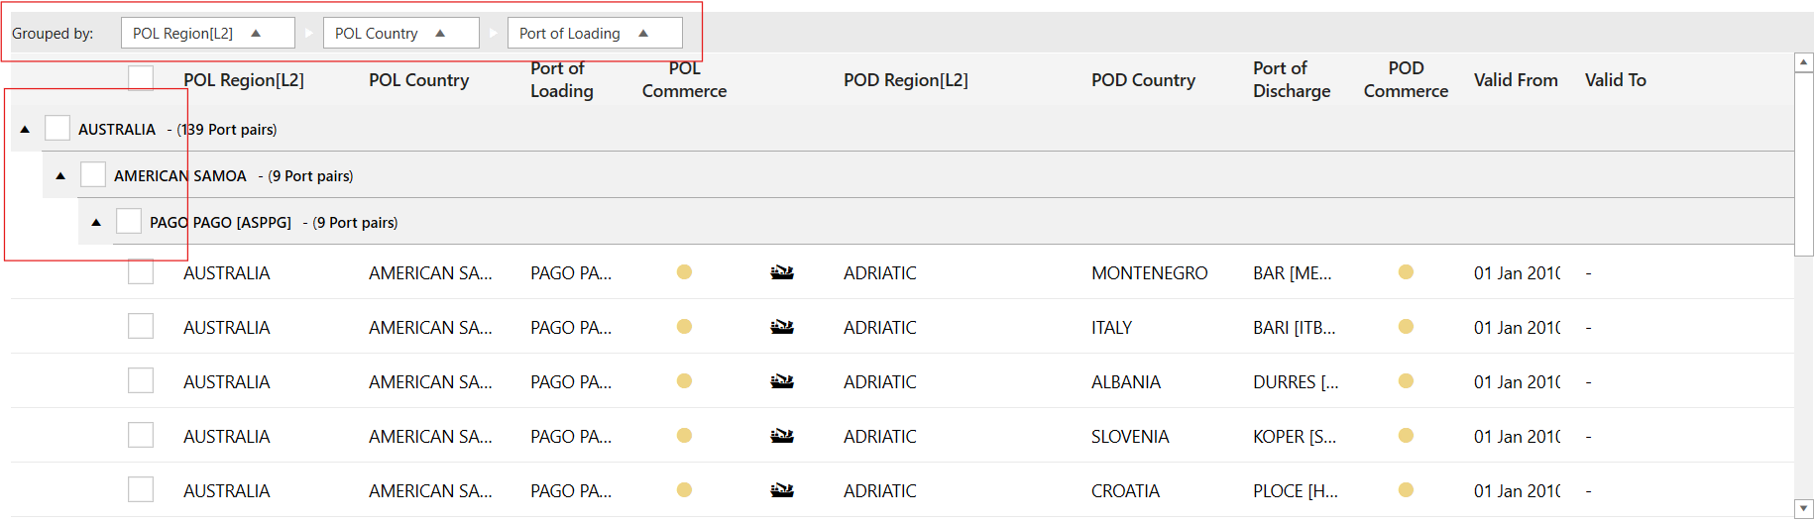Check the AUSTRALIA group checkbox
The image size is (1815, 522).
point(57,129)
